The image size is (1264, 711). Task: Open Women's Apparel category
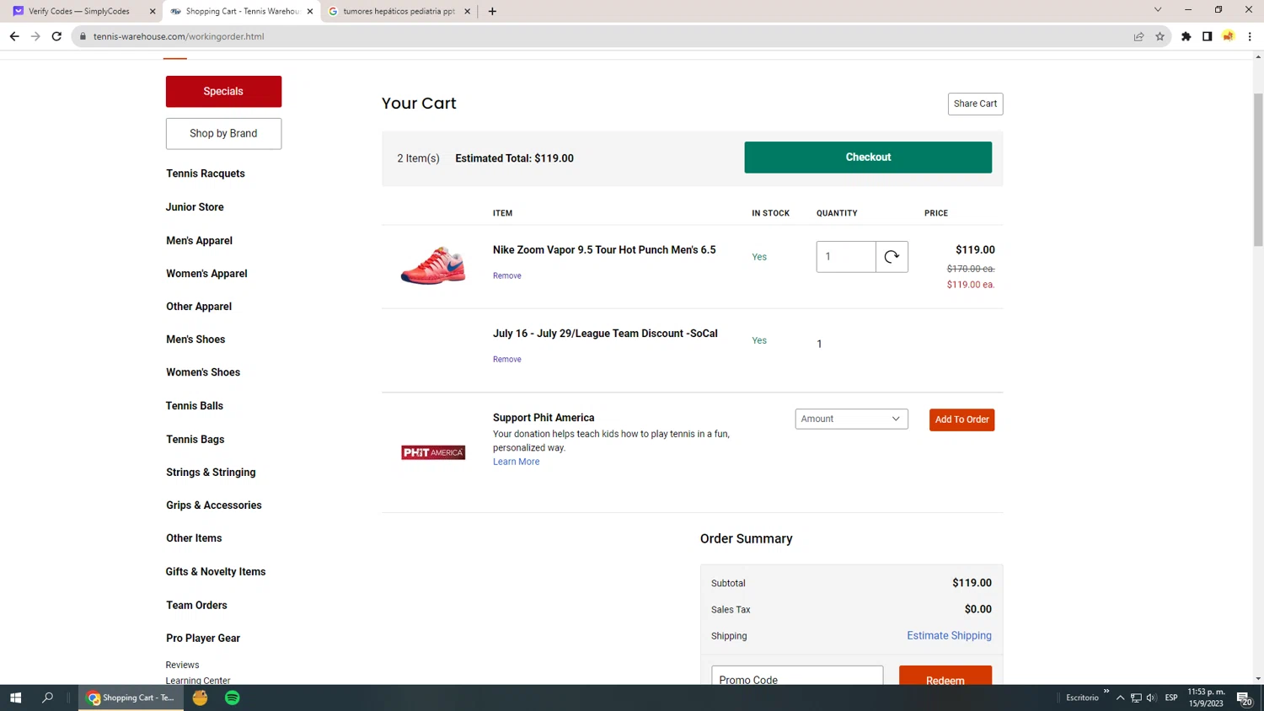point(206,274)
